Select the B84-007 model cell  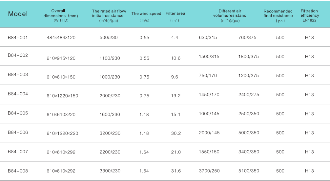point(18,152)
